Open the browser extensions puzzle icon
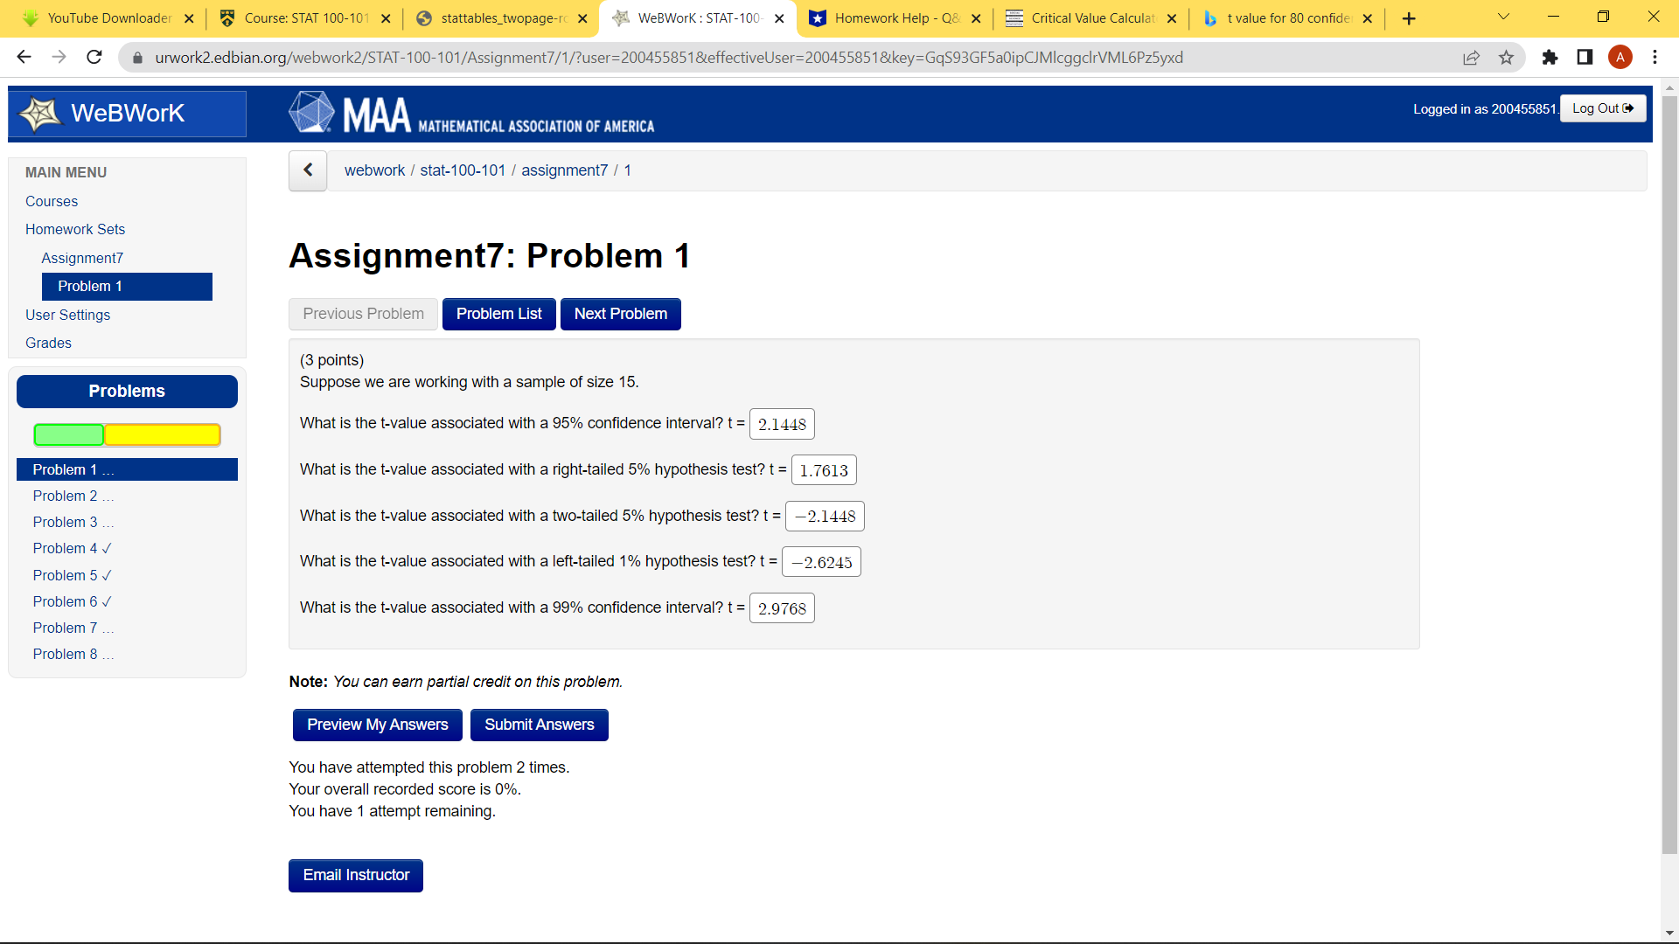This screenshot has width=1679, height=944. click(1550, 58)
